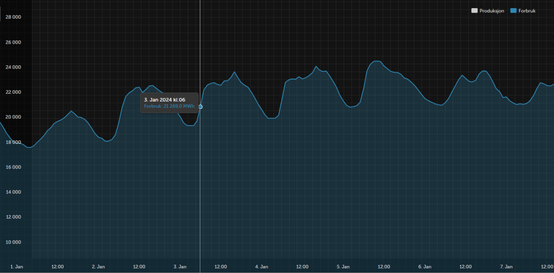The image size is (554, 273).
Task: Click the highlighted data point at 3. Jan kl:06
Action: pyautogui.click(x=200, y=107)
